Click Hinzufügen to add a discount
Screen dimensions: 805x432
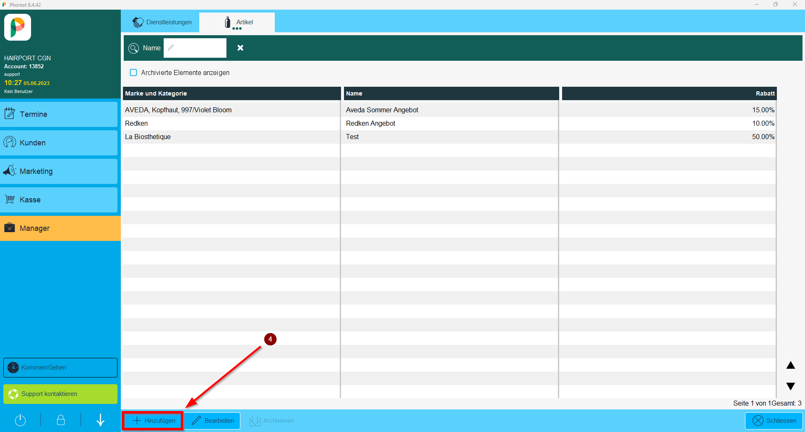click(153, 421)
